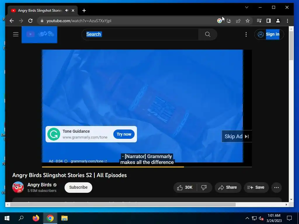Open the network tray icon
The width and height of the screenshot is (299, 224).
point(254,218)
